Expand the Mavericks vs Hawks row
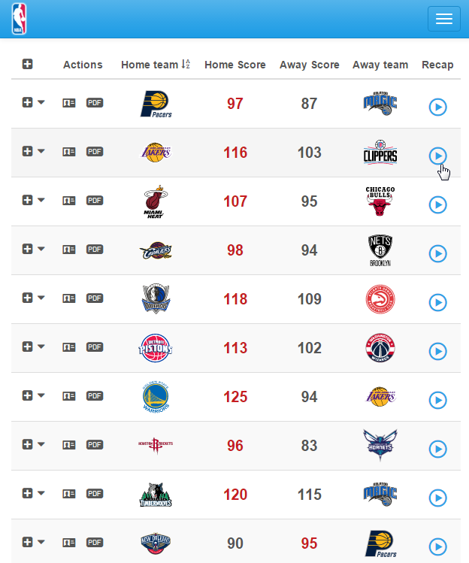This screenshot has height=563, width=469. tap(27, 298)
